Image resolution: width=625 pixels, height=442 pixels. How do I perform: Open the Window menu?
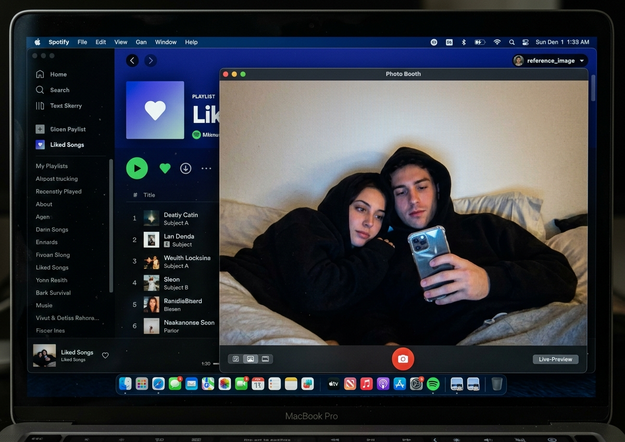click(x=166, y=42)
